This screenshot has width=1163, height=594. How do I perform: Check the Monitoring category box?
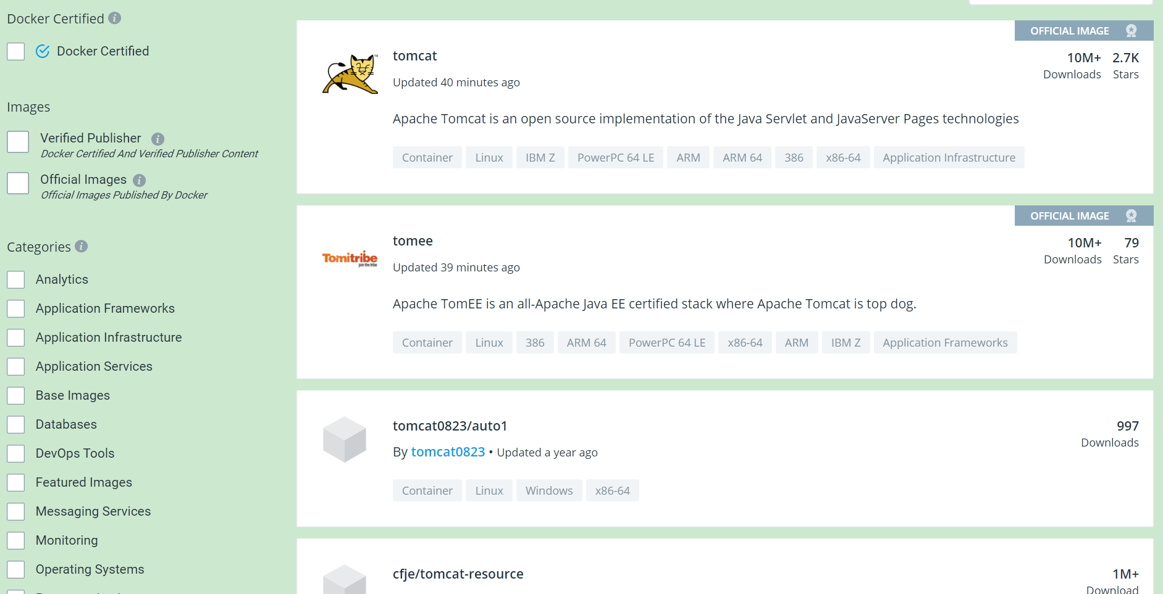(16, 540)
